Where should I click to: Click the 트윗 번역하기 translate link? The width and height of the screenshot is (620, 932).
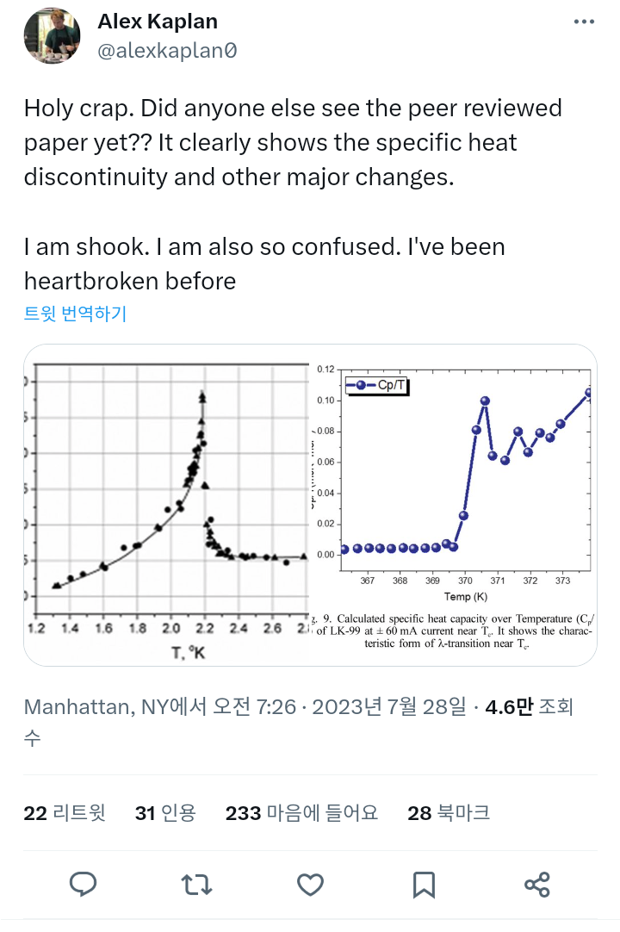(x=75, y=314)
